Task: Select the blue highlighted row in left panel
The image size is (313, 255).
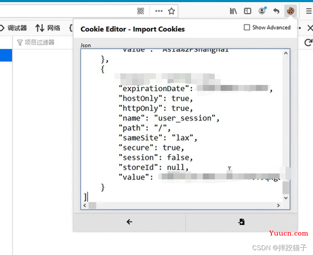Action: coord(6,55)
